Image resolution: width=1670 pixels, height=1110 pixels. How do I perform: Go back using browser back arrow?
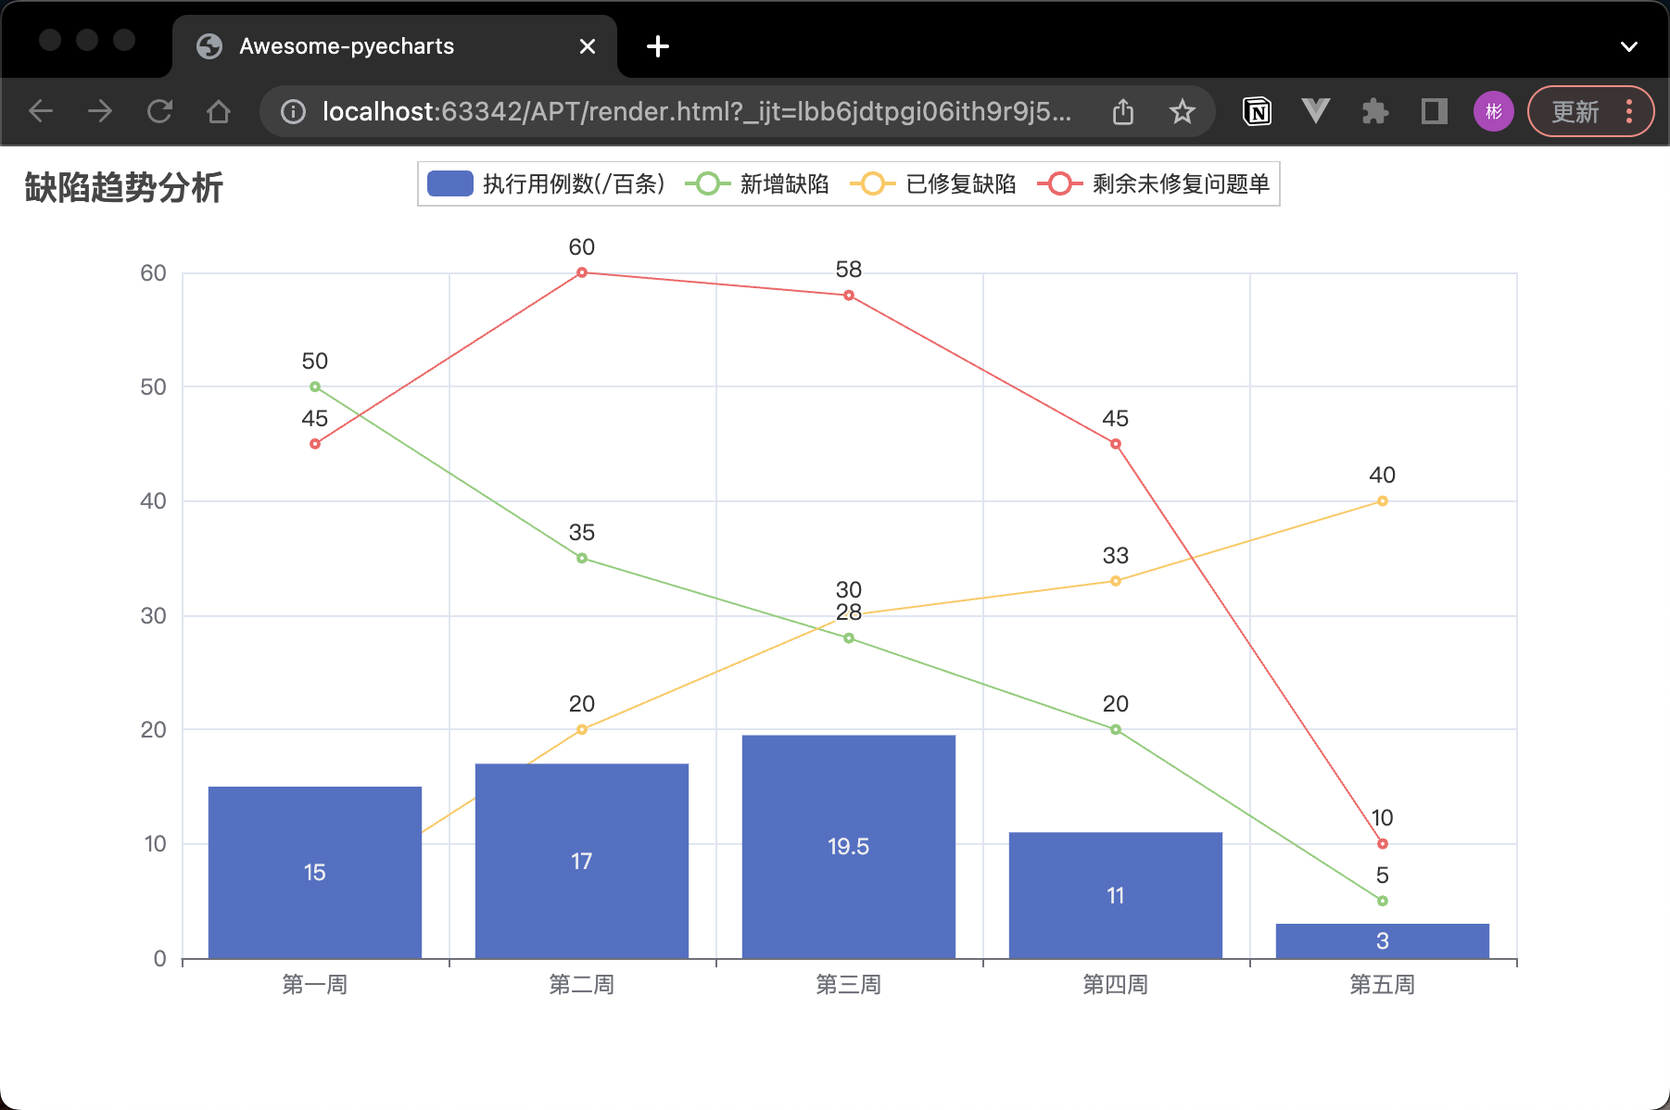(x=41, y=112)
